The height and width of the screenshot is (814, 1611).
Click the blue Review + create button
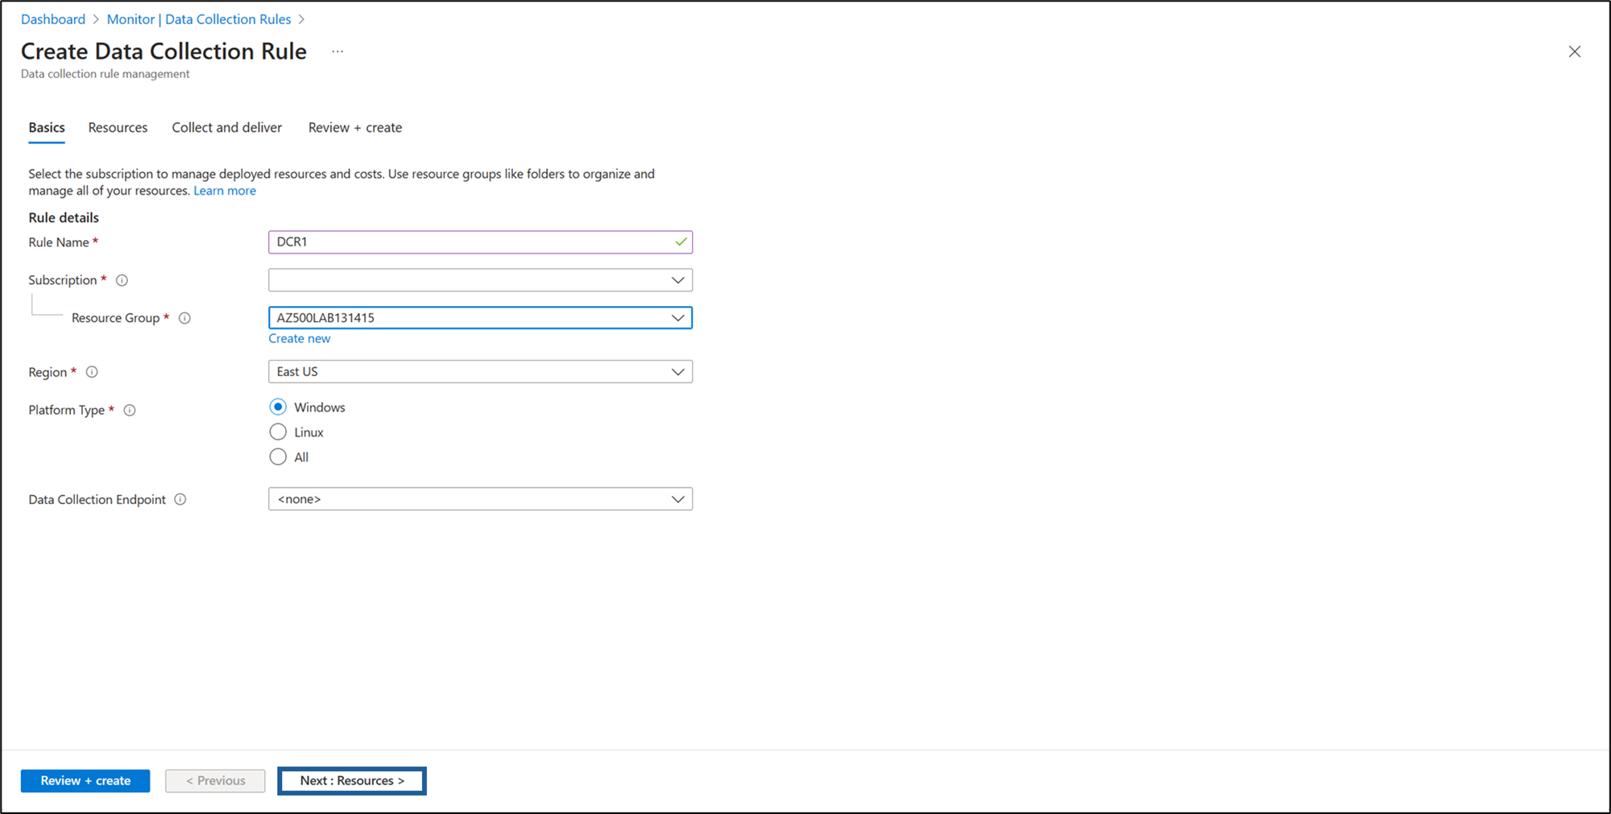pyautogui.click(x=85, y=780)
